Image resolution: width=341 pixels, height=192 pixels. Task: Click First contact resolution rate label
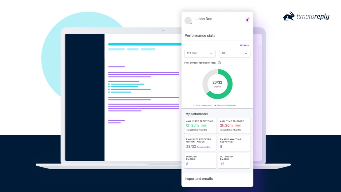click(200, 63)
